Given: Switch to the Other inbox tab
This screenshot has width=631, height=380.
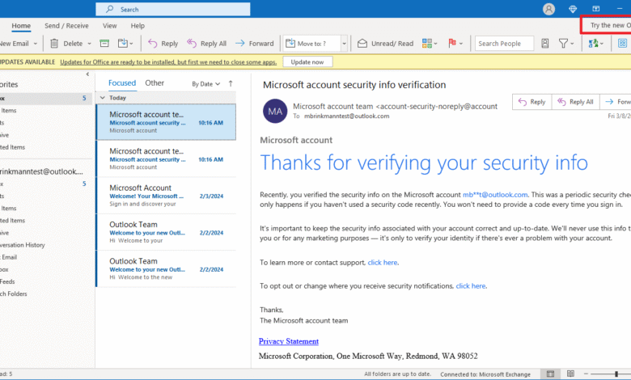Looking at the screenshot, I should tap(155, 83).
